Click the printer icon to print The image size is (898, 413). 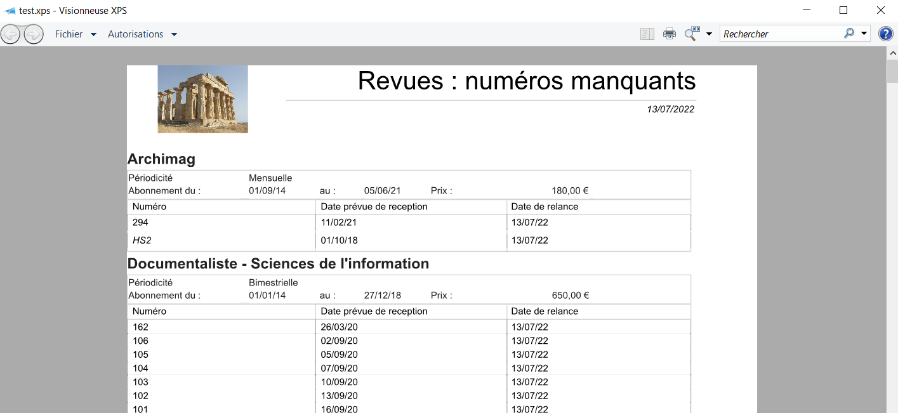point(670,34)
